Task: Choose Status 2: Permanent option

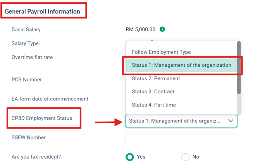Action: click(156, 78)
